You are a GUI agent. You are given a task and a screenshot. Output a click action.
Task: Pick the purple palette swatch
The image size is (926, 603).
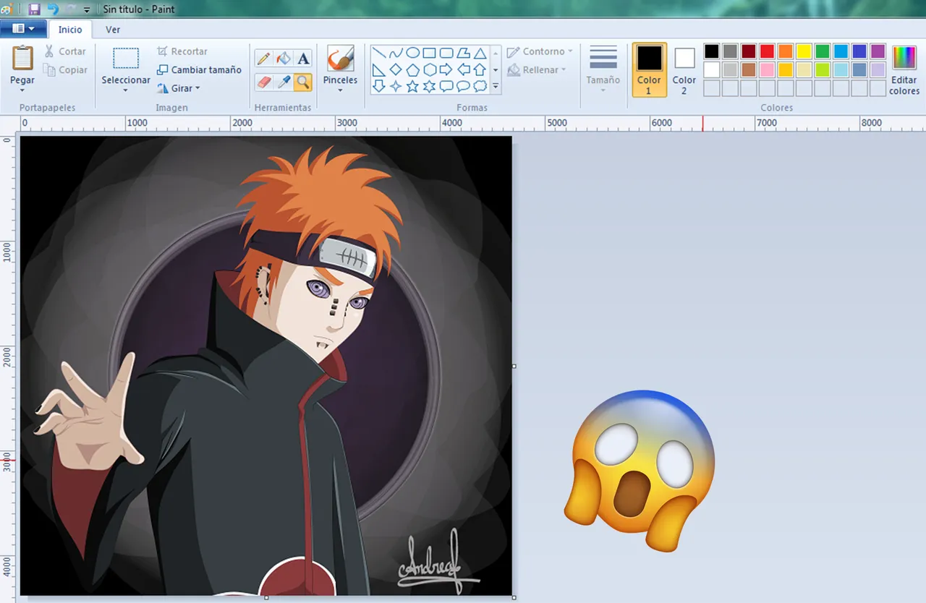pyautogui.click(x=878, y=51)
